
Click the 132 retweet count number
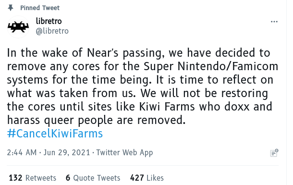click(x=15, y=178)
